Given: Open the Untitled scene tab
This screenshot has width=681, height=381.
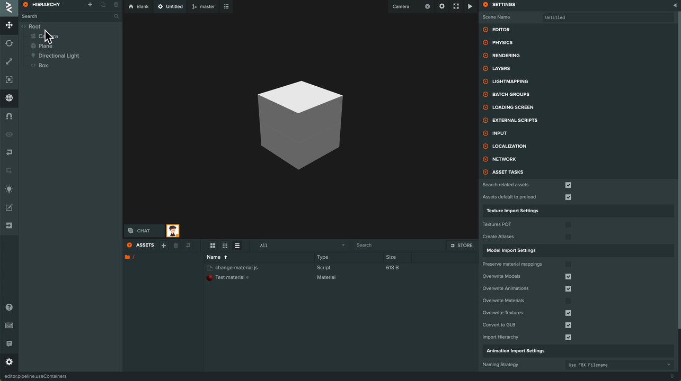Looking at the screenshot, I should pyautogui.click(x=170, y=6).
